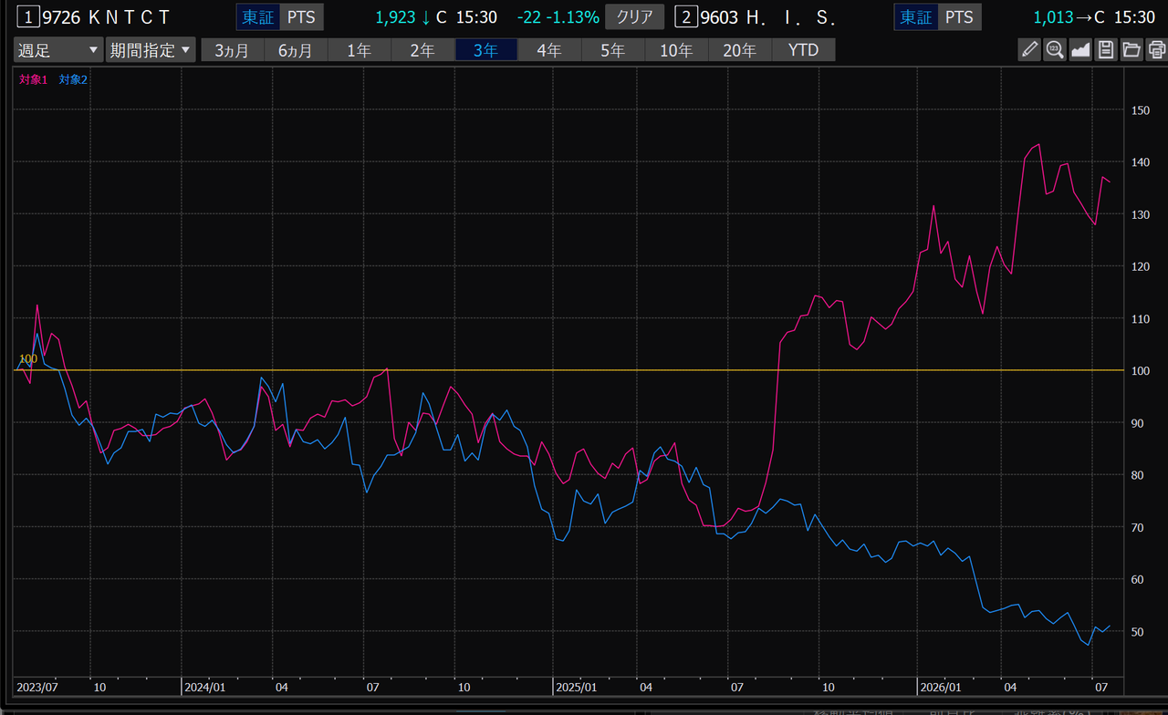Switch to the 5年 period tab
The image size is (1168, 715).
(x=612, y=50)
